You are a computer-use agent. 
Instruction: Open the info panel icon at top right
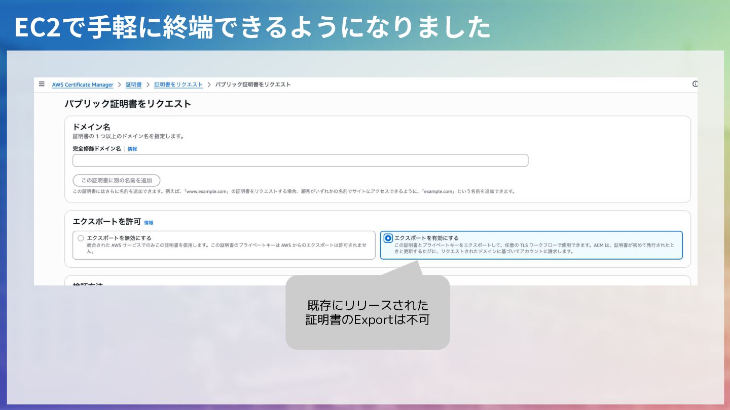pyautogui.click(x=695, y=84)
